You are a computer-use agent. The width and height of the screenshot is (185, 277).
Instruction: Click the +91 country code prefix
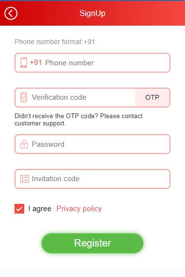coord(36,62)
